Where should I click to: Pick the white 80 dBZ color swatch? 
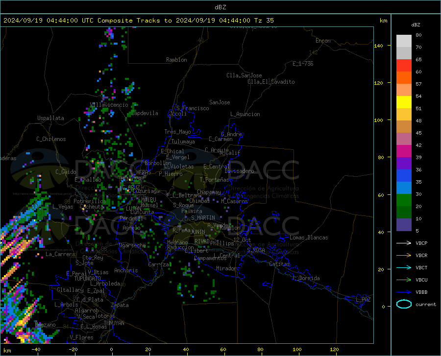tap(404, 41)
